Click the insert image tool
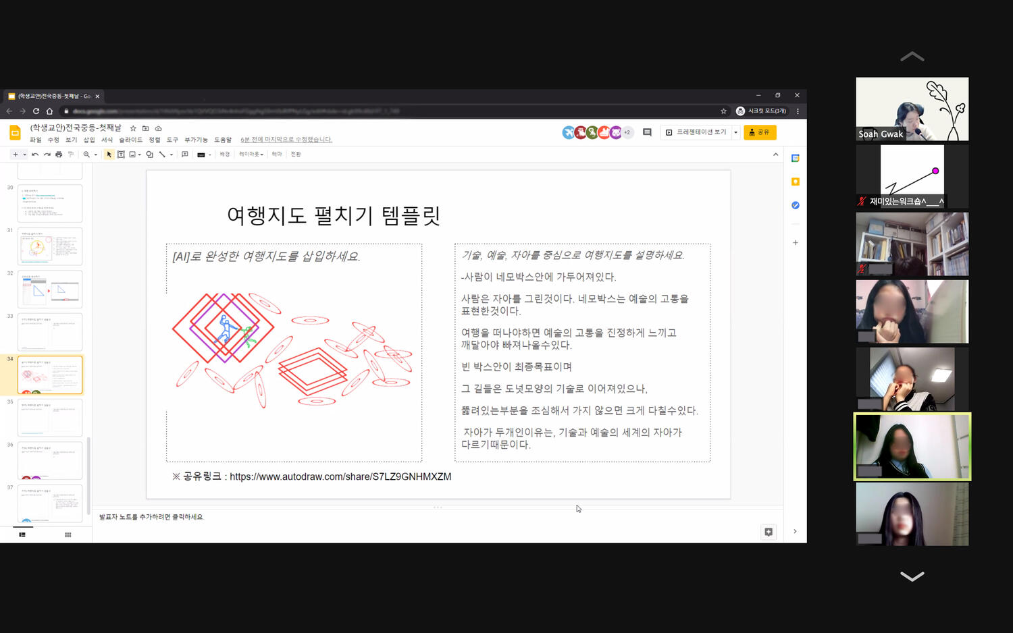Viewport: 1013px width, 633px height. [132, 155]
